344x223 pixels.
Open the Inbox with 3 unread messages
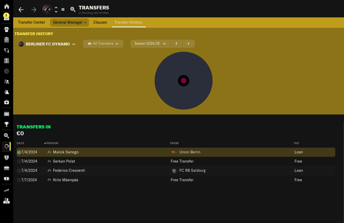pyautogui.click(x=6, y=17)
